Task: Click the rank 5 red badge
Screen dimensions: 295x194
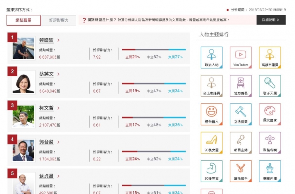Action: (x=12, y=173)
